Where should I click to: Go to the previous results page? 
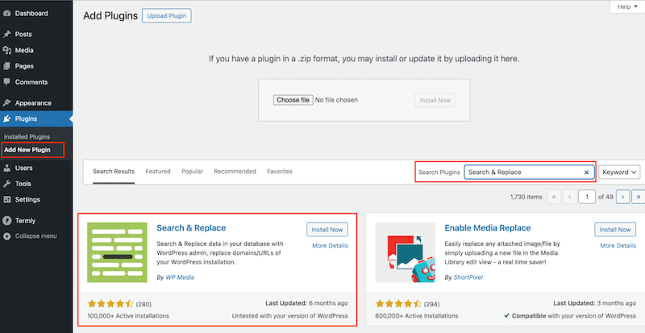(x=569, y=197)
